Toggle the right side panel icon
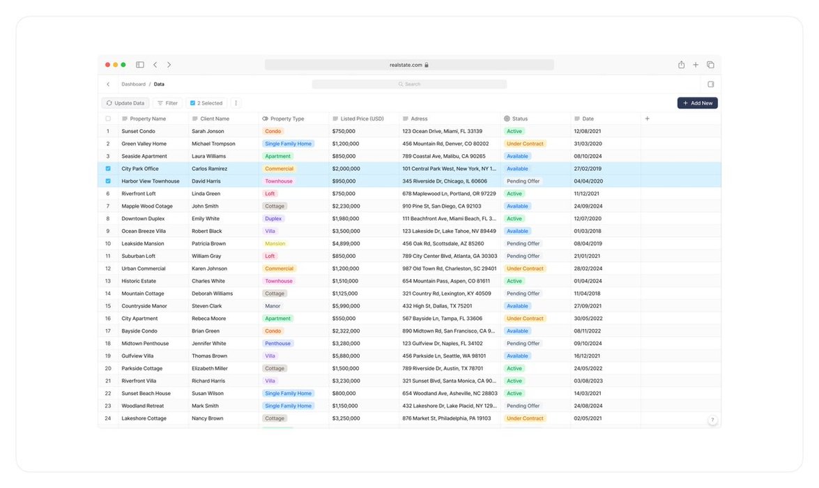 tap(710, 84)
